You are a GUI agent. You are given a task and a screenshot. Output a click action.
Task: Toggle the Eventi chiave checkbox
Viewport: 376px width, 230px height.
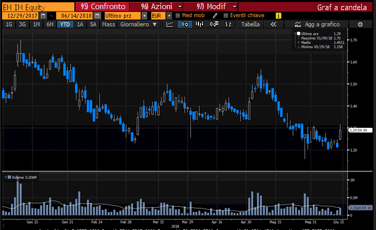226,16
